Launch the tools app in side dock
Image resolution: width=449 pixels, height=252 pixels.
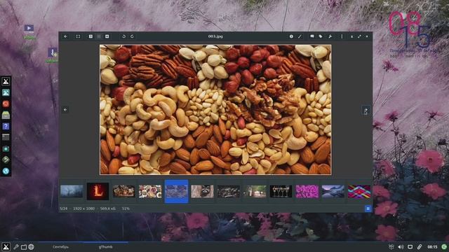pos(6,92)
